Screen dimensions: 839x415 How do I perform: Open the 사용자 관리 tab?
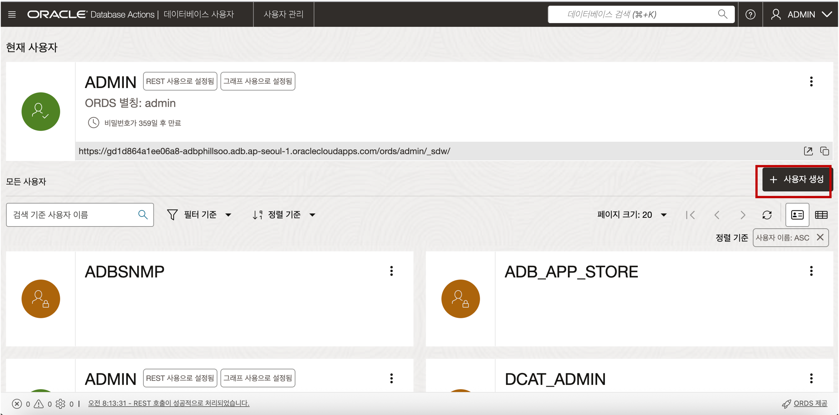(283, 14)
